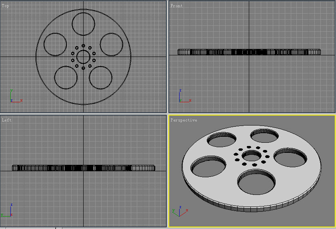Click the topmost large hole in Top view
The image size is (336, 229).
pos(83,24)
